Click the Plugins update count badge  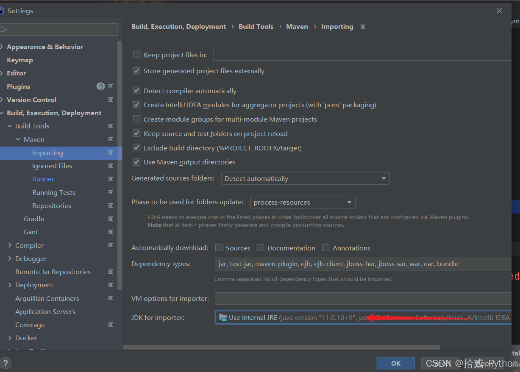pos(100,86)
